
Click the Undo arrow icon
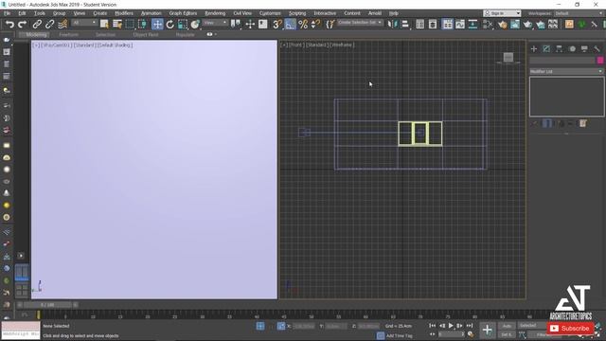9,25
